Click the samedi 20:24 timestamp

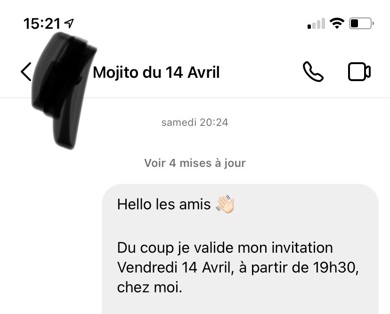195,123
